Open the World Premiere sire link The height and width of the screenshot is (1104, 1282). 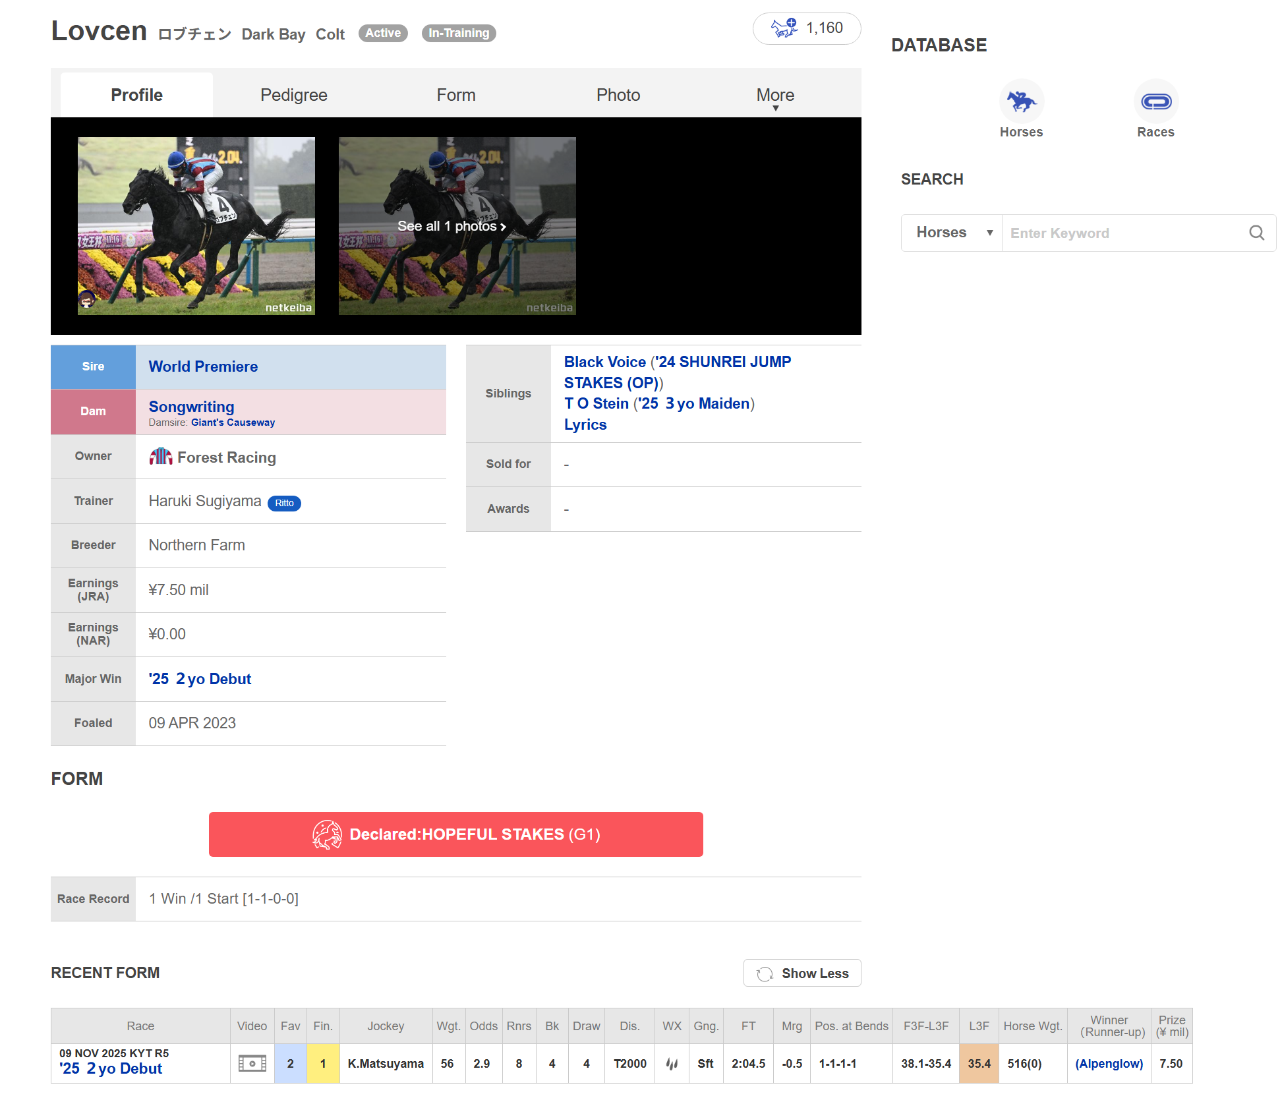coord(203,366)
